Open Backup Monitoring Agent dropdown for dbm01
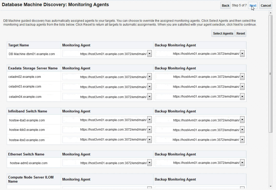 point(242,54)
